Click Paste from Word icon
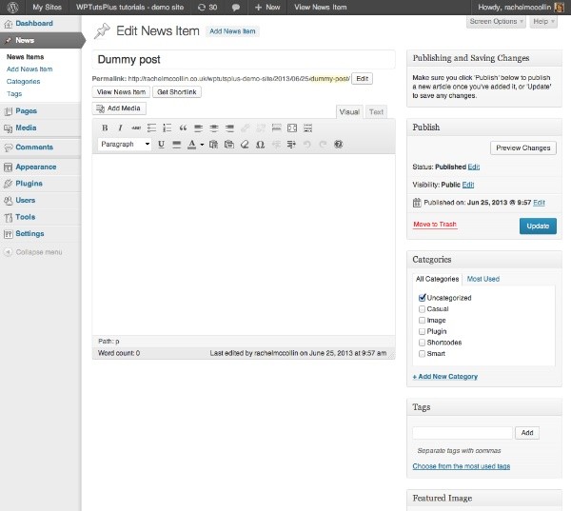The height and width of the screenshot is (511, 571). click(x=229, y=145)
